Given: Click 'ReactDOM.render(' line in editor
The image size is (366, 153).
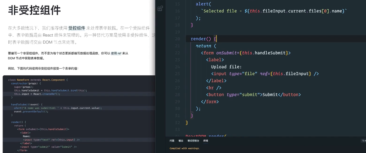Looking at the screenshot, I should pyautogui.click(x=206, y=136).
